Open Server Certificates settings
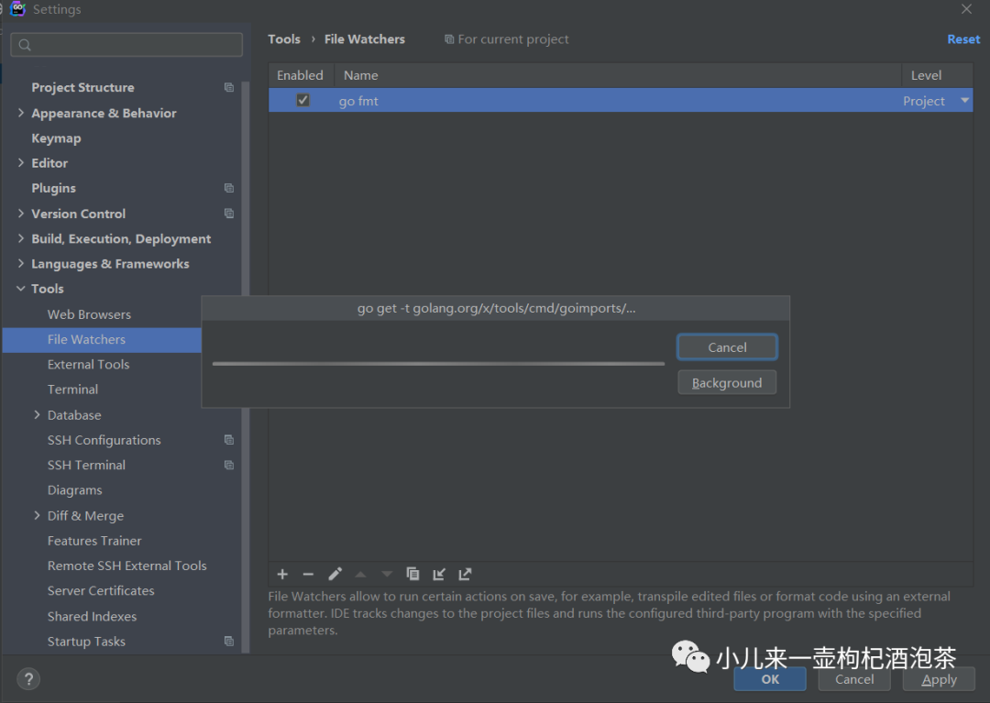This screenshot has width=990, height=703. click(101, 590)
